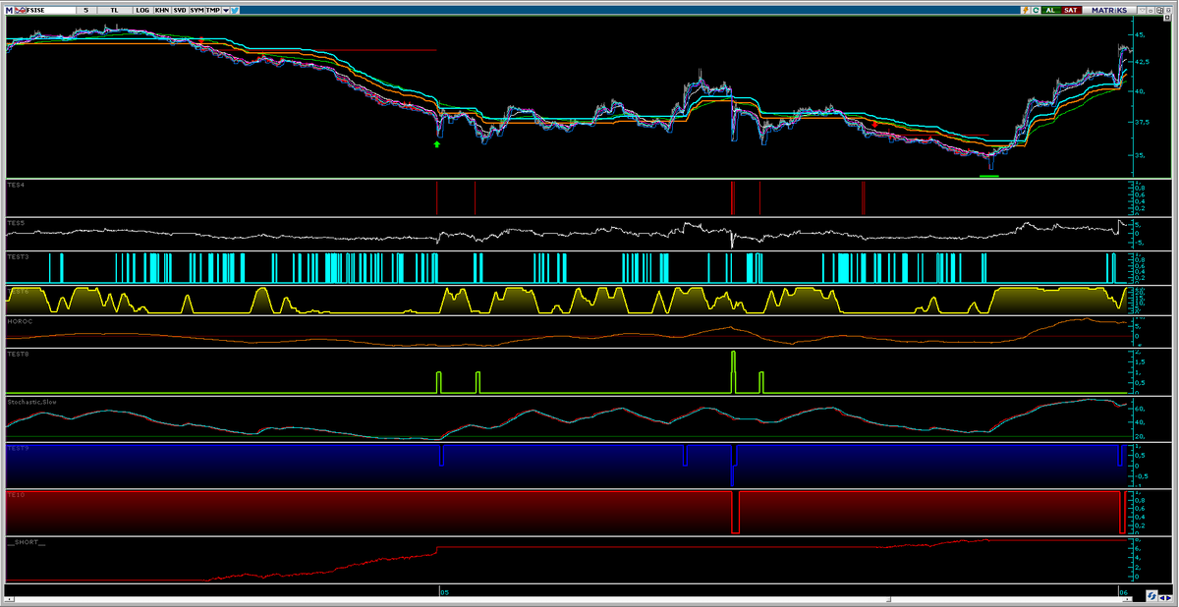Click the TEST3 indicator label

coord(18,255)
